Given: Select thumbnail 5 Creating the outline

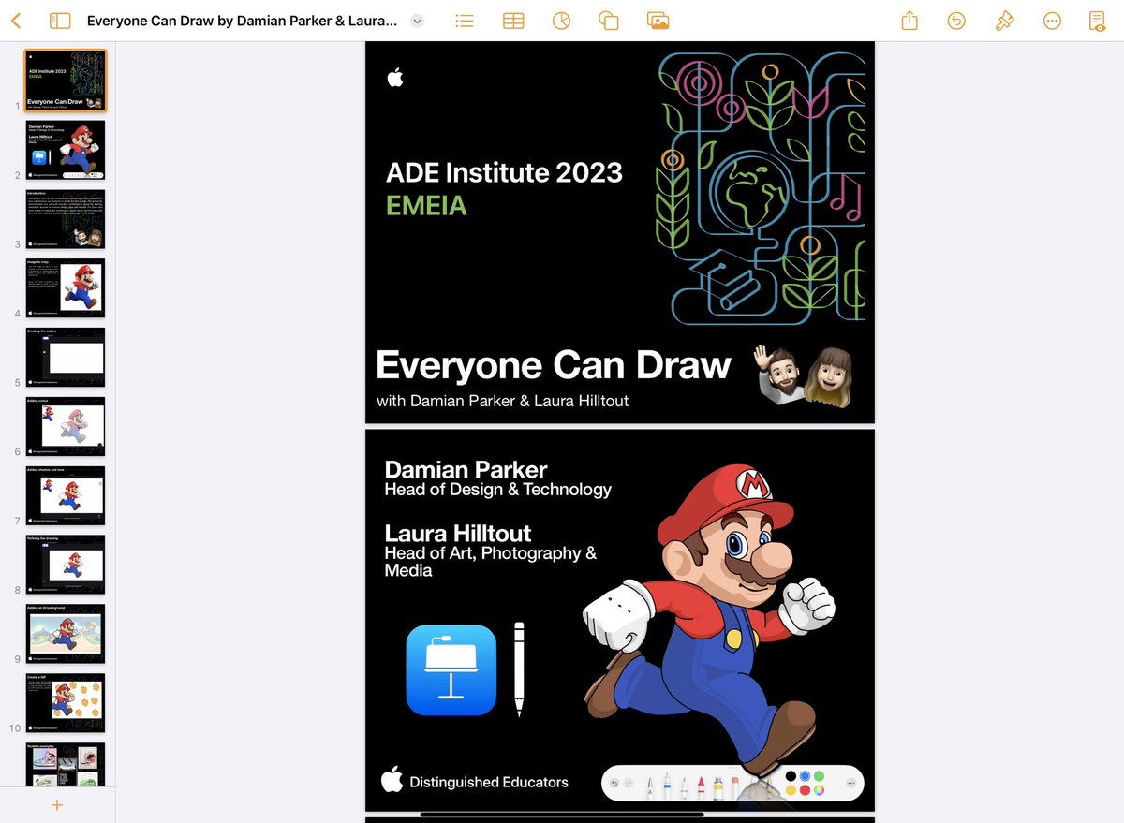Looking at the screenshot, I should pos(65,358).
